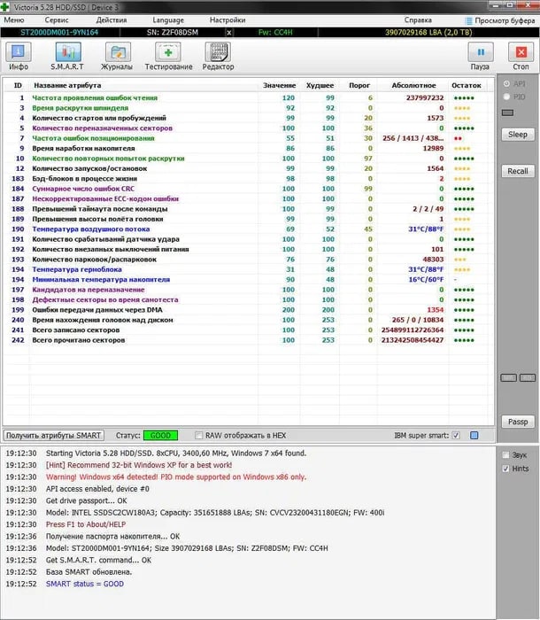Open the Действия menu
540x620 pixels.
tap(112, 19)
